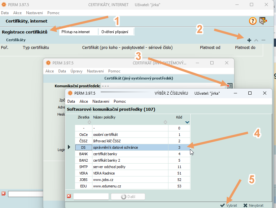Viewport: 276px width, 208px height.
Task: Select the 'www.edumenu.cz' row
Action: [133, 186]
